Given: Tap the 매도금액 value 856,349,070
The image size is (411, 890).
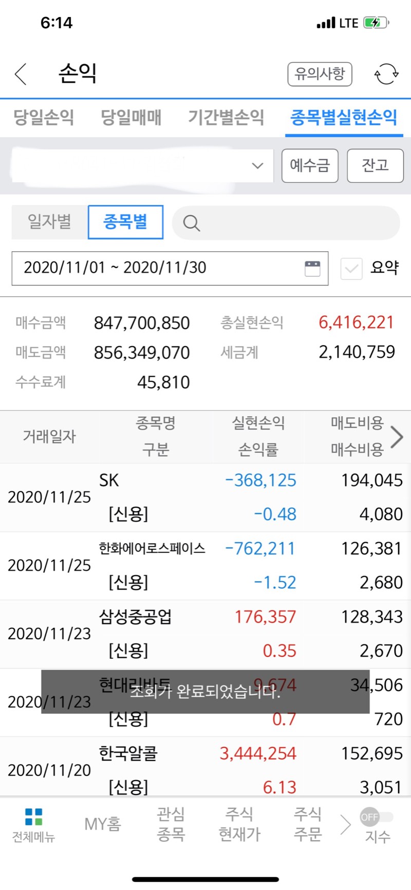Looking at the screenshot, I should pos(142,353).
